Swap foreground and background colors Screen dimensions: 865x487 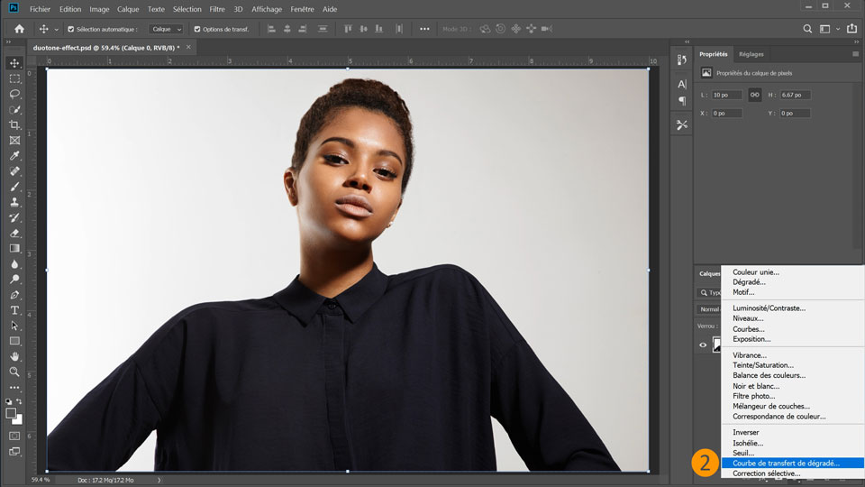pos(19,401)
